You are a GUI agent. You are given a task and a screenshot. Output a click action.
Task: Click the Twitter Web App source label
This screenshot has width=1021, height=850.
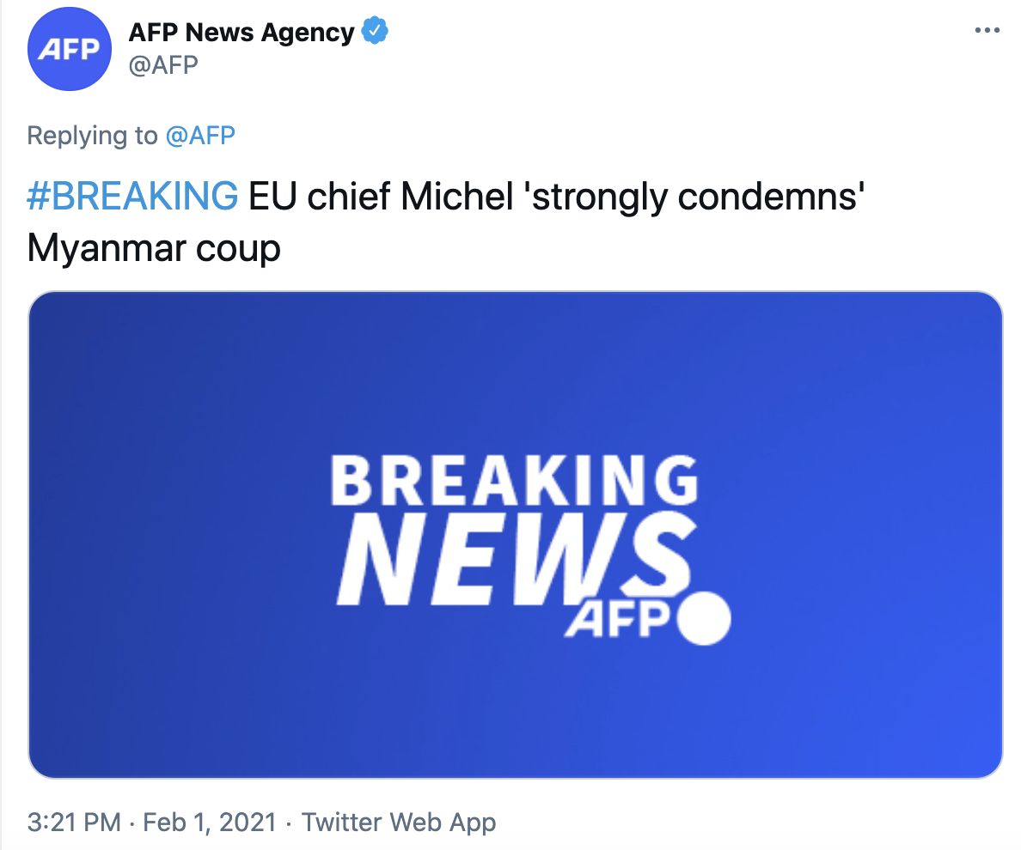coord(399,823)
